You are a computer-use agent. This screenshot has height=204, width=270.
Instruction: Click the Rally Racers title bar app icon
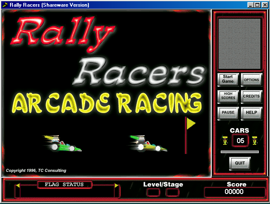tap(5, 5)
